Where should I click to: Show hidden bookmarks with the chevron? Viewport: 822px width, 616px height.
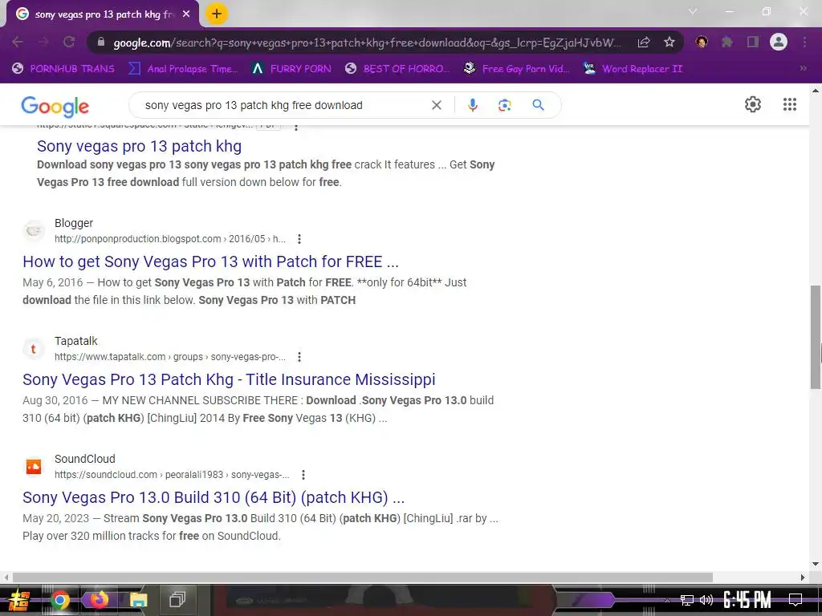(803, 69)
